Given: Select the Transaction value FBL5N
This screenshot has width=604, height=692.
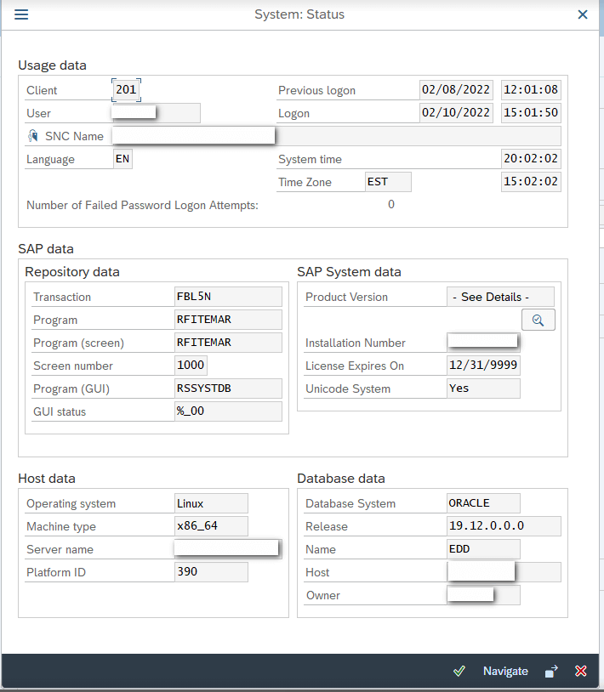Looking at the screenshot, I should 228,297.
